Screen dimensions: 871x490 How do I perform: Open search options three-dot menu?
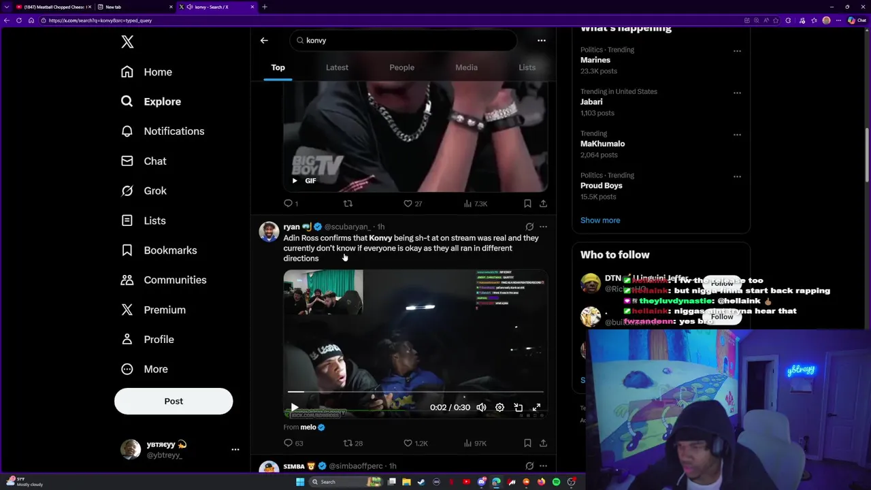542,40
